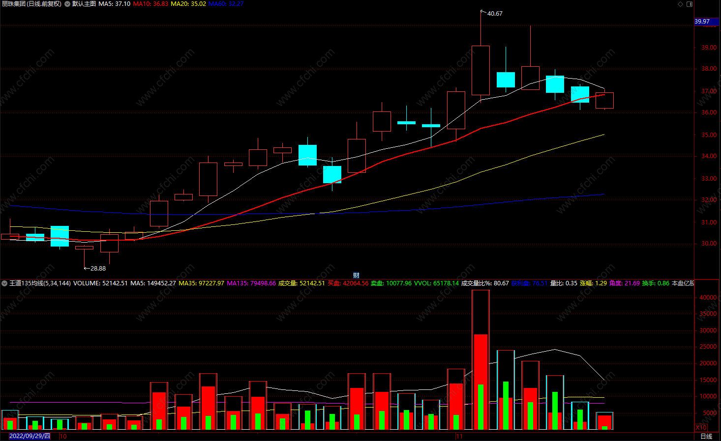Image resolution: width=721 pixels, height=441 pixels.
Task: Click the X10 scale button in volume panel
Action: pos(701,427)
